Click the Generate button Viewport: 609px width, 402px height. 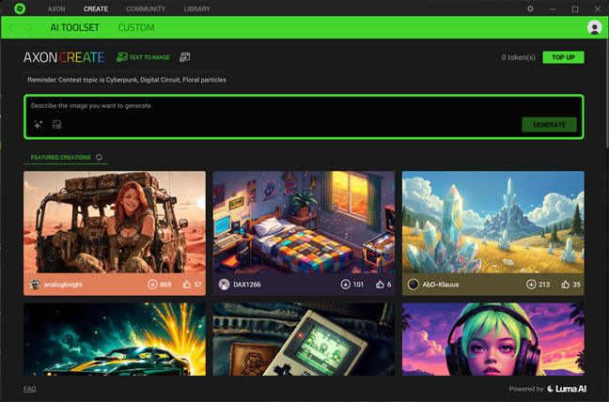pyautogui.click(x=549, y=125)
